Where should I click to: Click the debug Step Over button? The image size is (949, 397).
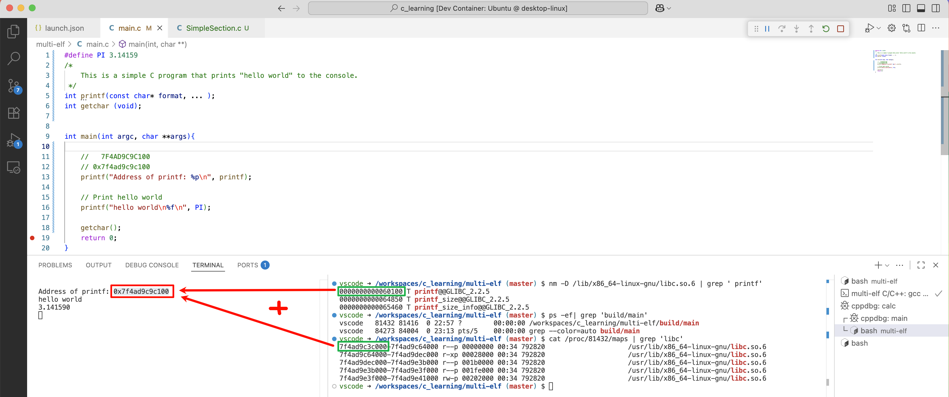point(782,29)
